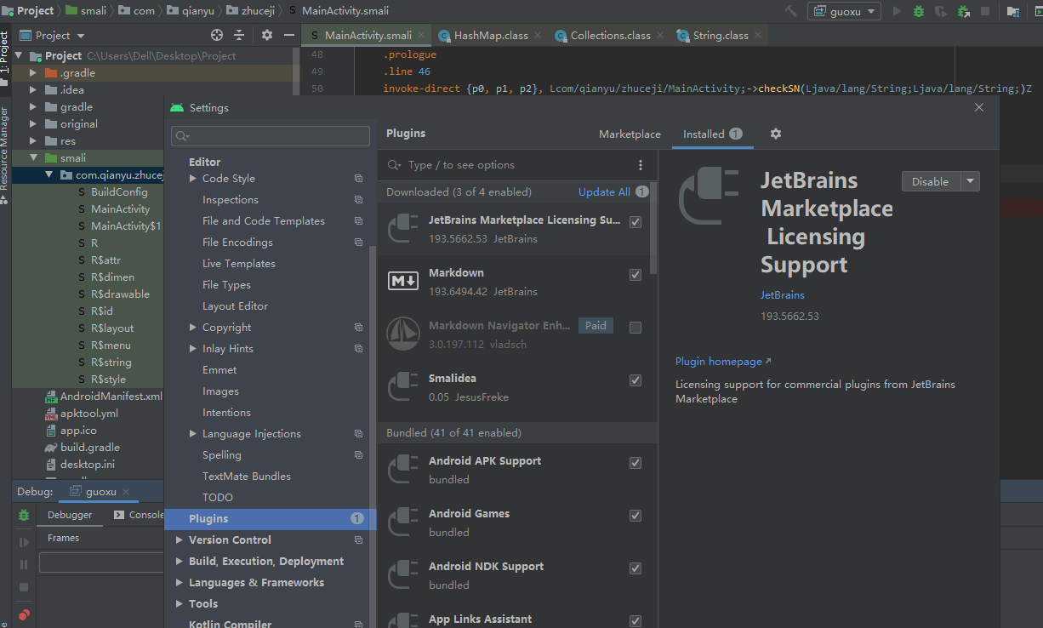The width and height of the screenshot is (1043, 628).
Task: Open the guoxu run configuration dropdown
Action: 843,11
